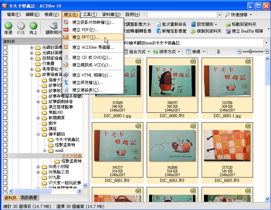Click the zoom out minus icon
271x210 pixels.
tap(239, 51)
